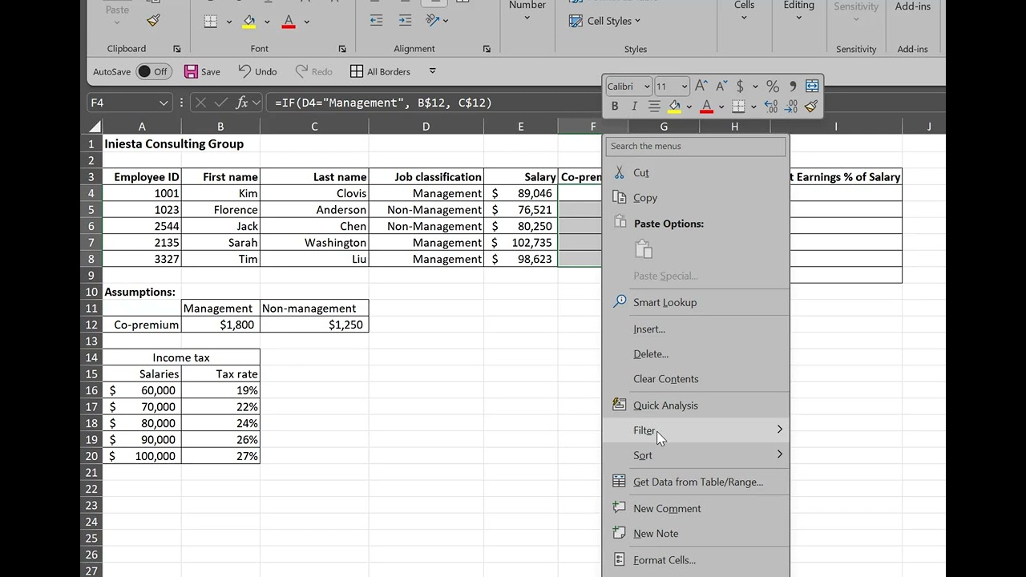Choose New Comment from context menu
1026x577 pixels.
(696, 508)
